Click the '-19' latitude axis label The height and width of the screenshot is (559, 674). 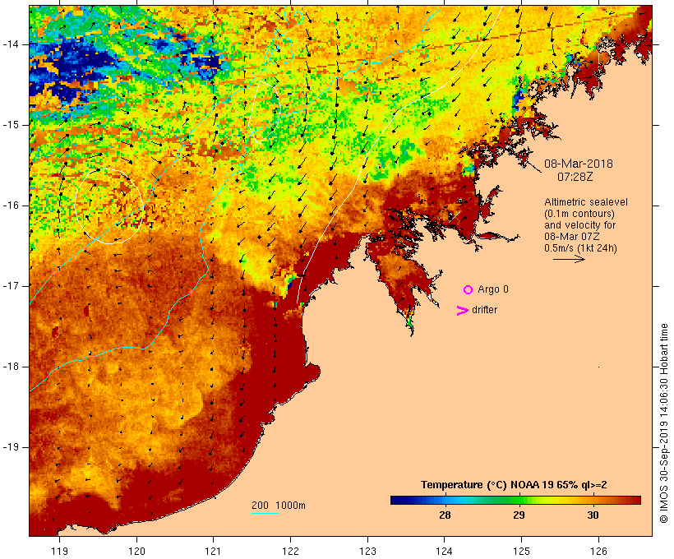(11, 447)
